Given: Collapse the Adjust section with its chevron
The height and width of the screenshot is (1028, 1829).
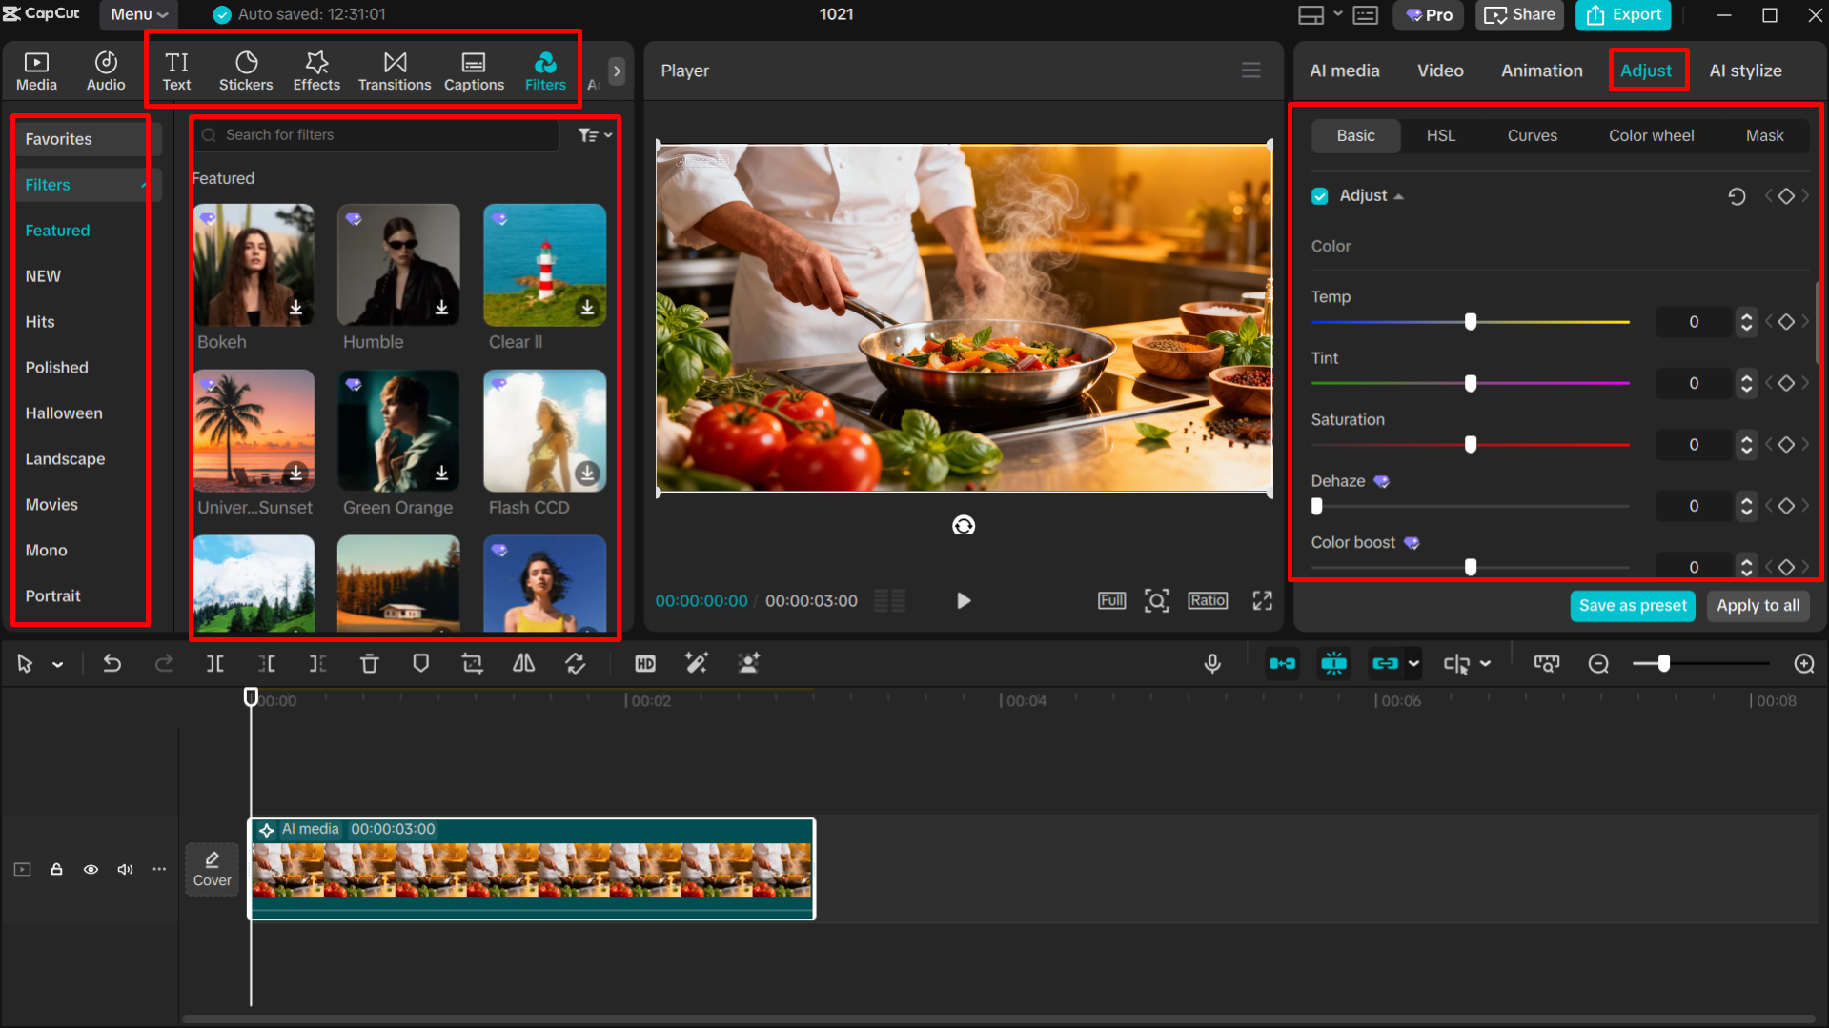Looking at the screenshot, I should pos(1399,195).
